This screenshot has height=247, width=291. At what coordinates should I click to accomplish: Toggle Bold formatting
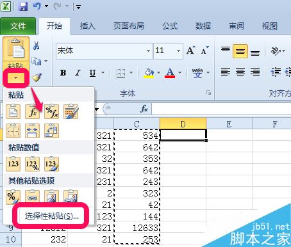click(x=63, y=73)
